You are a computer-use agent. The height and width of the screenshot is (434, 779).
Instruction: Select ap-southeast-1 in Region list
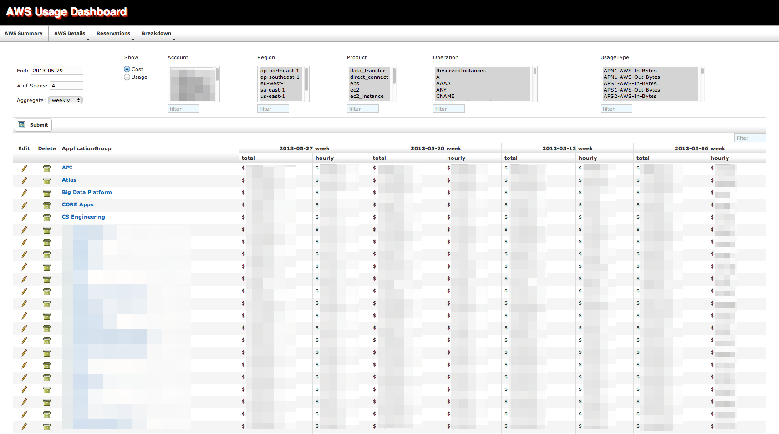[281, 77]
